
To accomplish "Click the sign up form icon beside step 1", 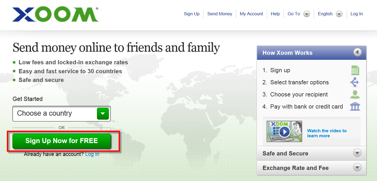I will 355,70.
